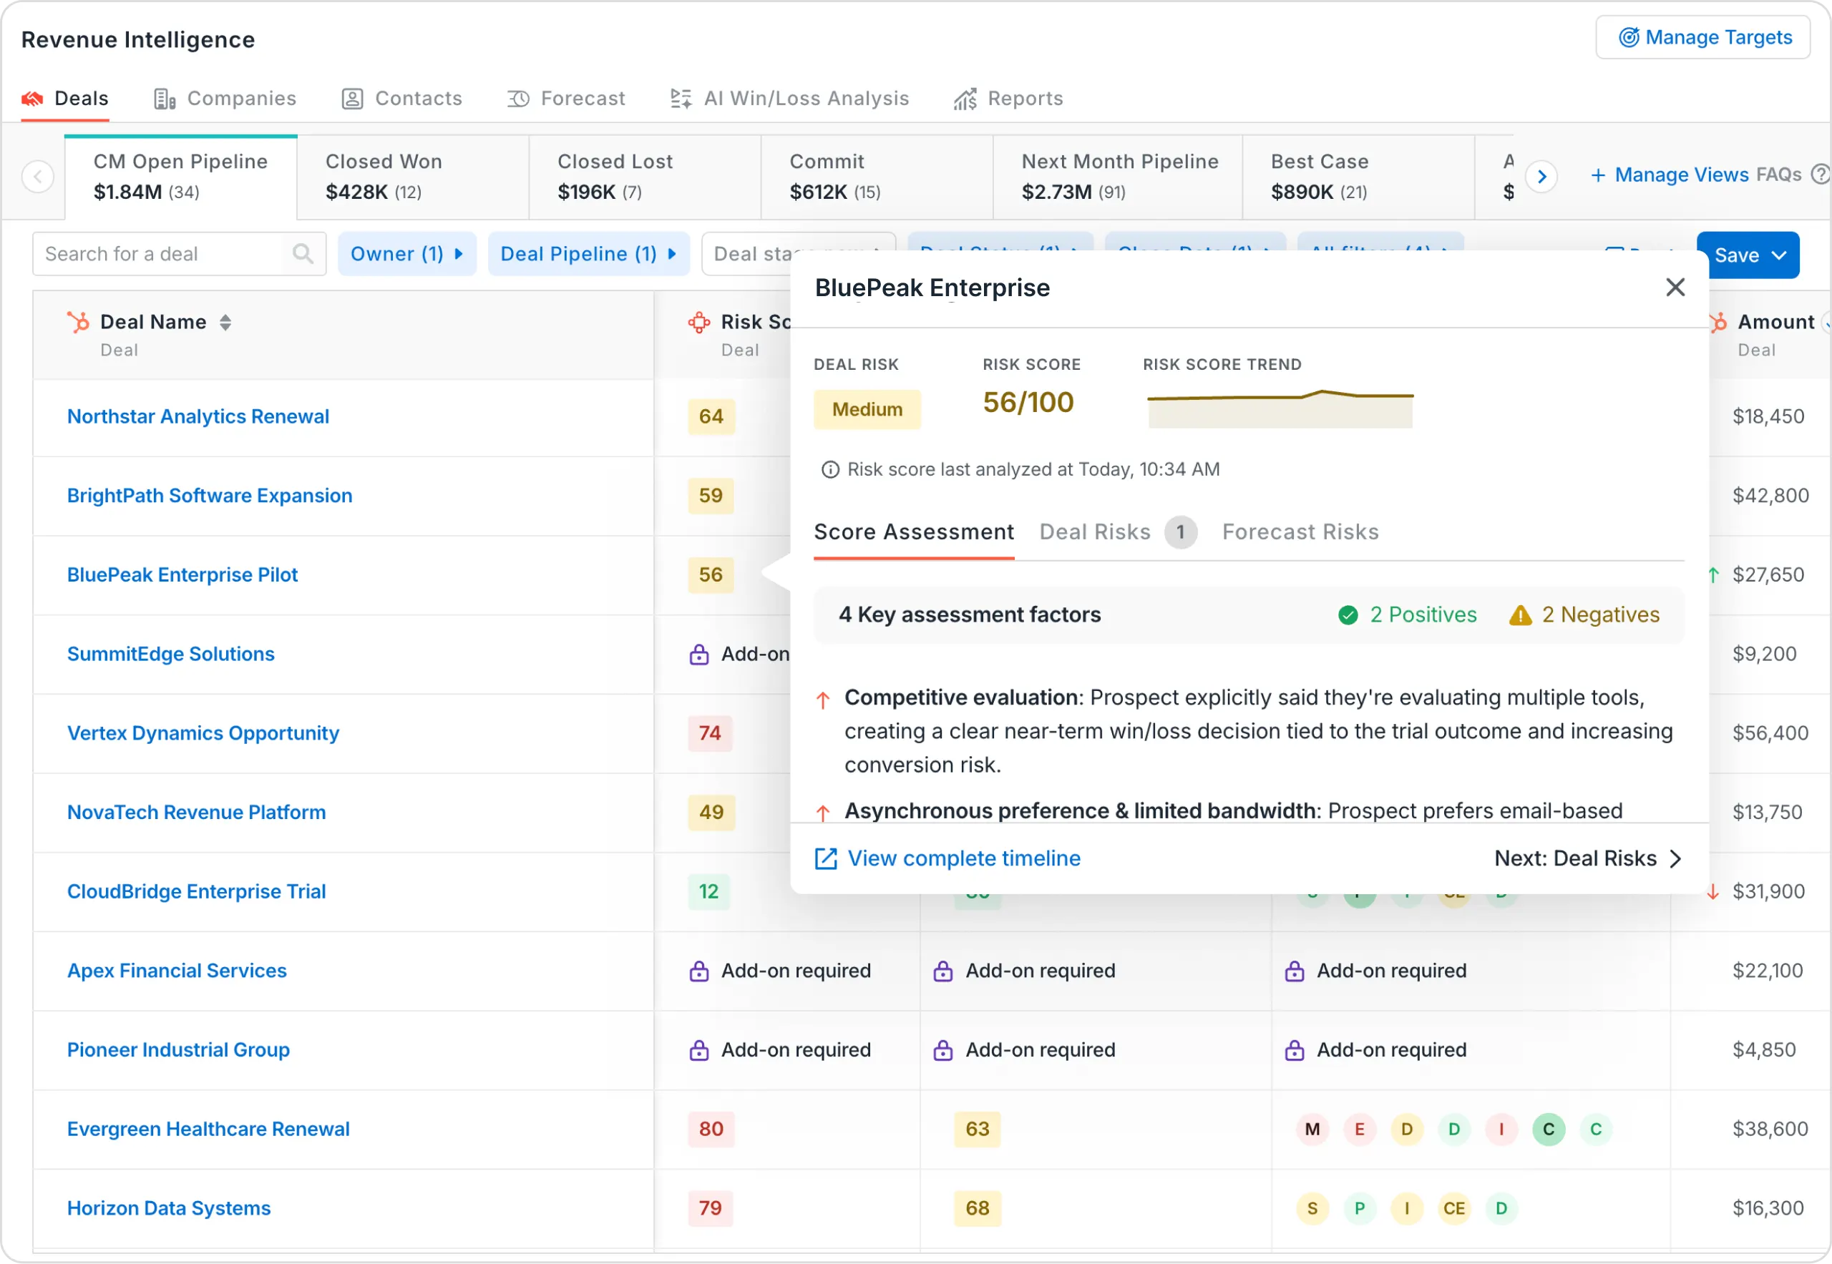Select the Score Assessment tab
This screenshot has height=1264, width=1832.
coord(914,532)
